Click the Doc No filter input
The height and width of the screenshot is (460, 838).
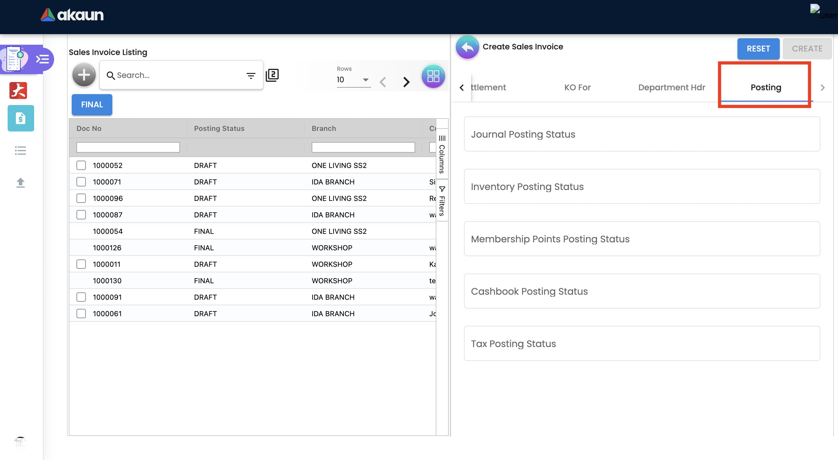(x=128, y=147)
